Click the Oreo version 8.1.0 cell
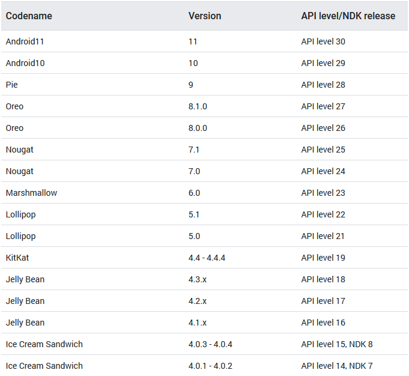This screenshot has height=376, width=409. point(198,106)
